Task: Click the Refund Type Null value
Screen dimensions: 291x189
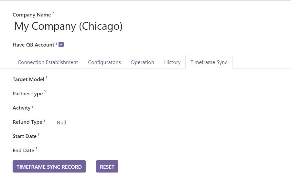Action: 61,122
